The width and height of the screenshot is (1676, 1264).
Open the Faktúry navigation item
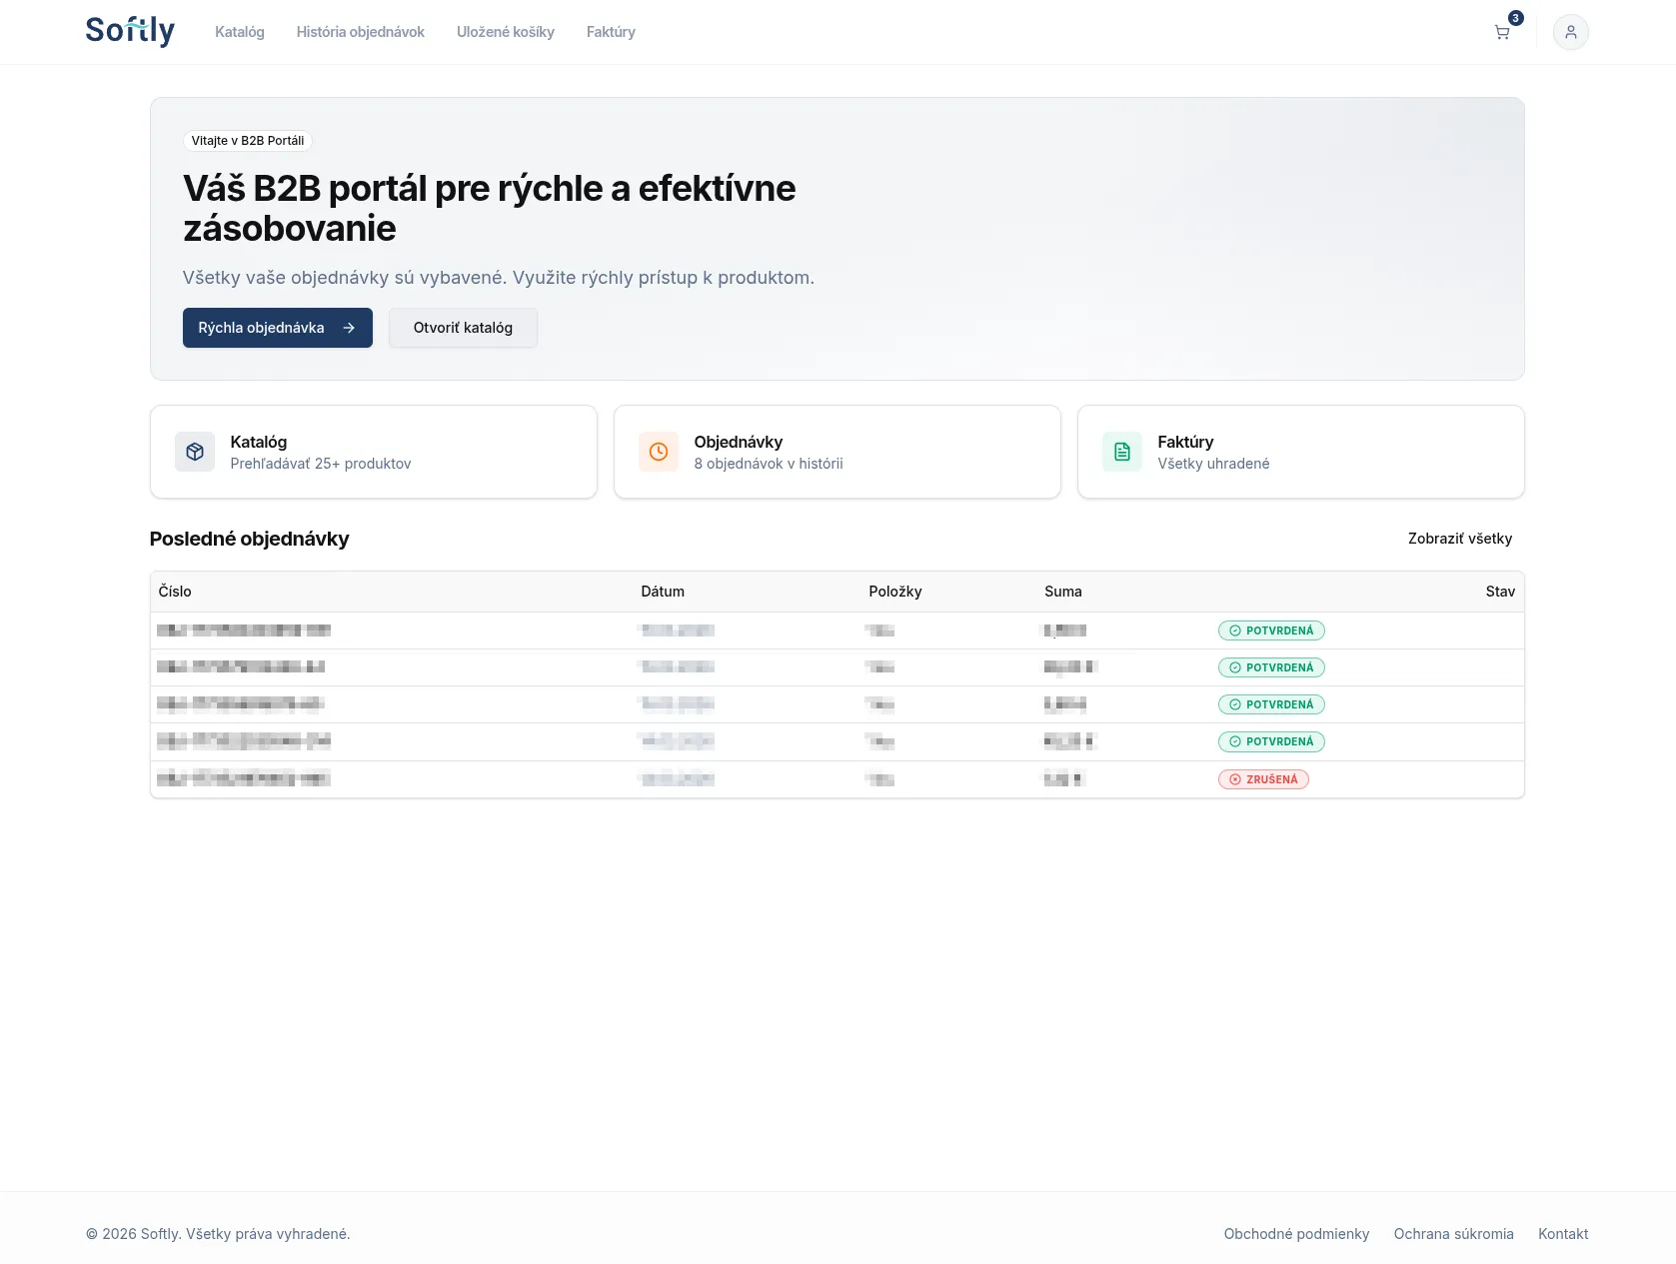point(611,32)
